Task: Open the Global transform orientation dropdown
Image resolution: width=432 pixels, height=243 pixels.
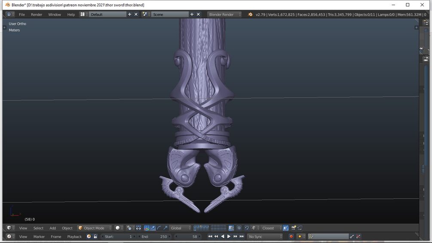Action: tap(180, 228)
